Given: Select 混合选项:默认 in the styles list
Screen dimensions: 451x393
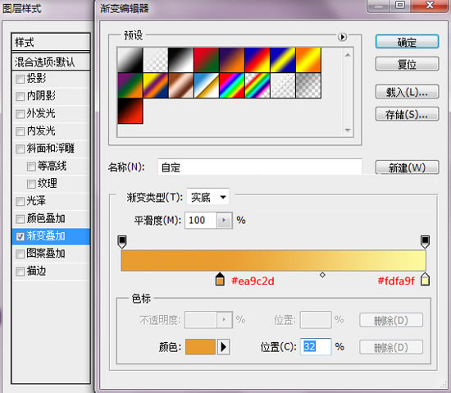Looking at the screenshot, I should [x=51, y=62].
